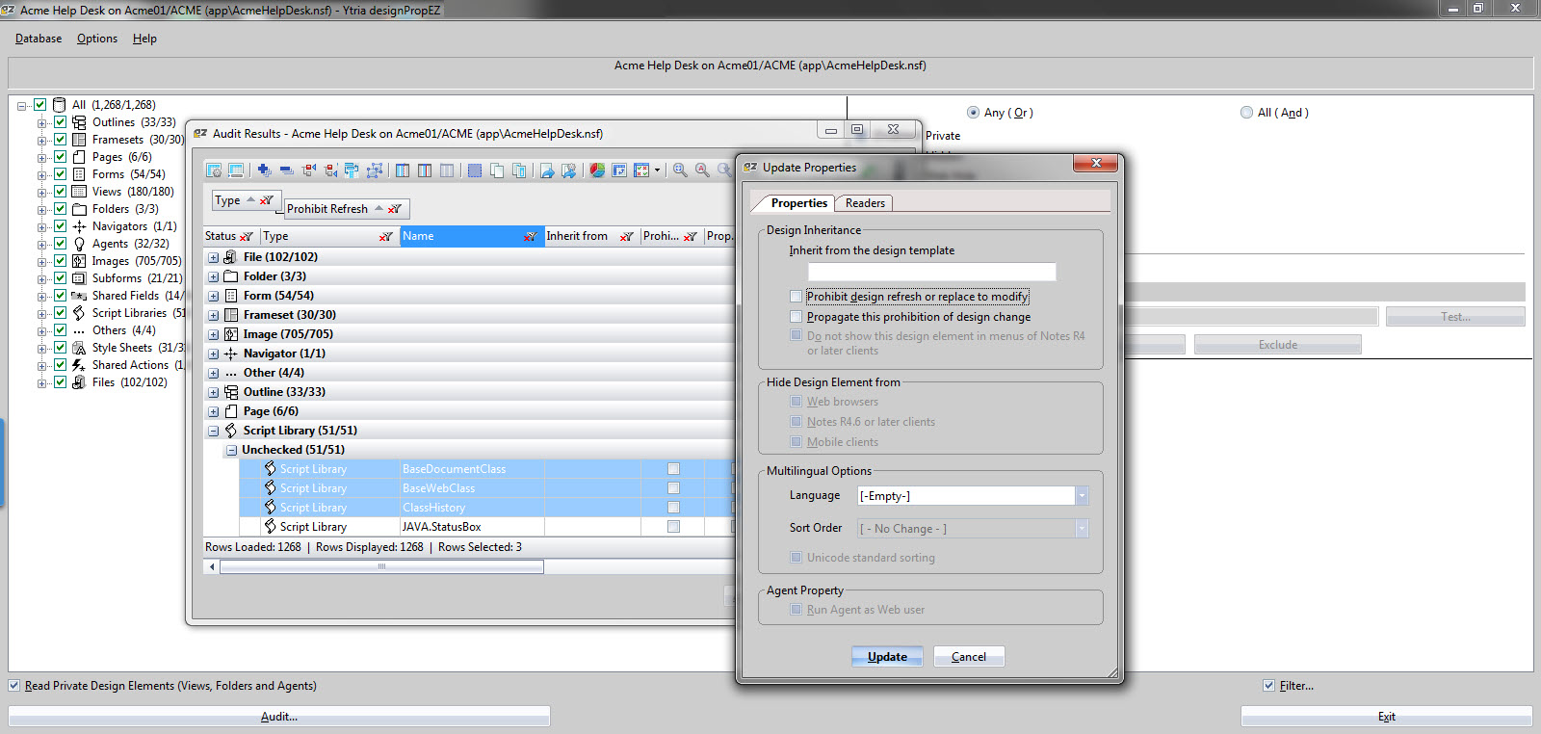Select the Properties tab

point(798,203)
